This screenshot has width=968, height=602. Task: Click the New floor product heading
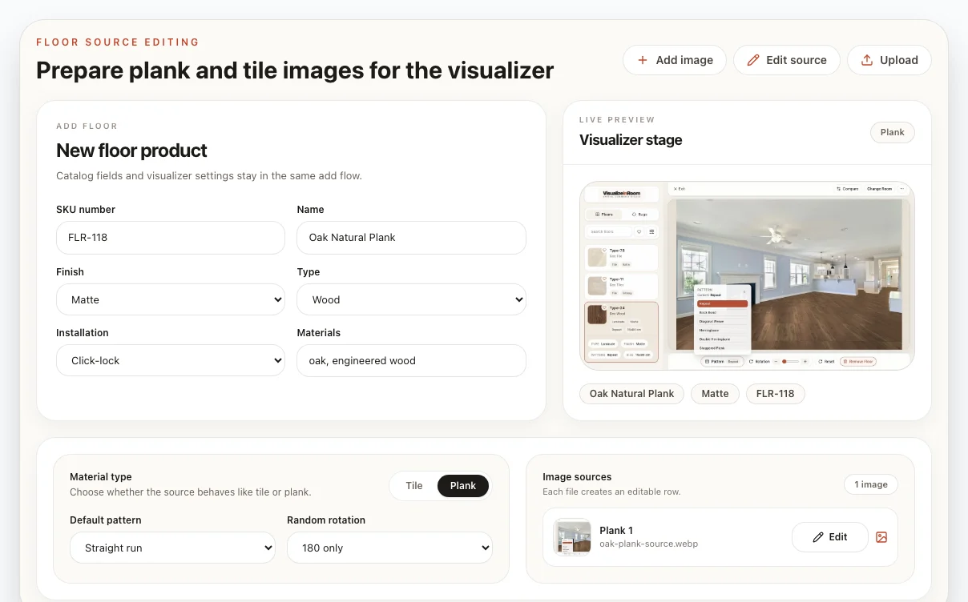coord(131,150)
